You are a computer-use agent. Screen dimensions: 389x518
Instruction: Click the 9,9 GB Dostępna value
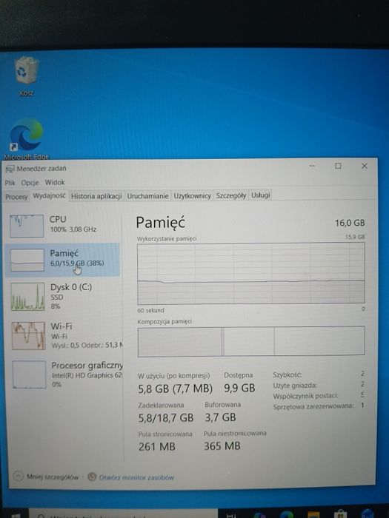239,388
